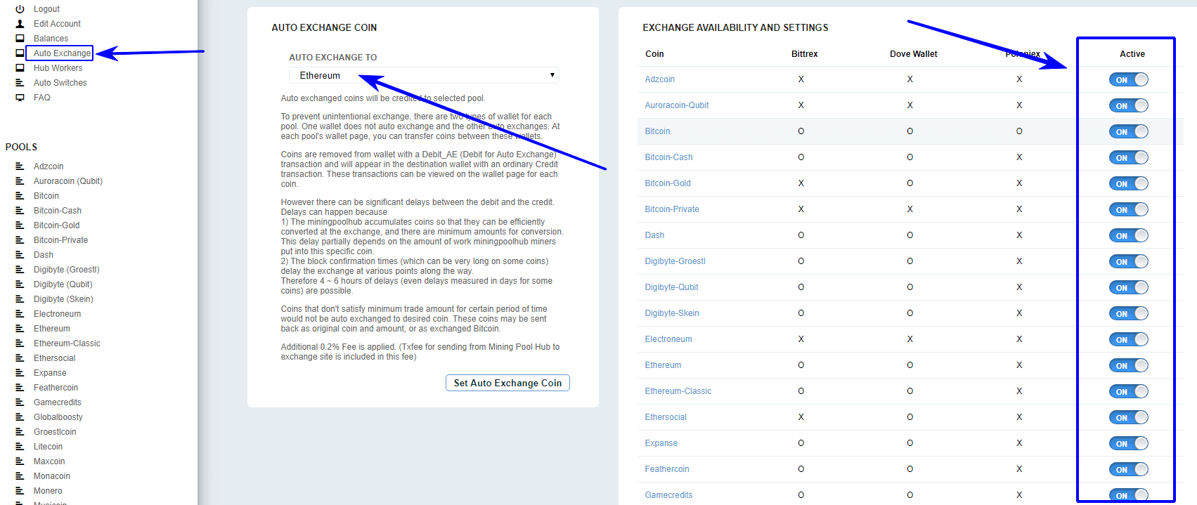Toggle the Bitcoin-Gold Active switch
The width and height of the screenshot is (1197, 505).
(1129, 183)
